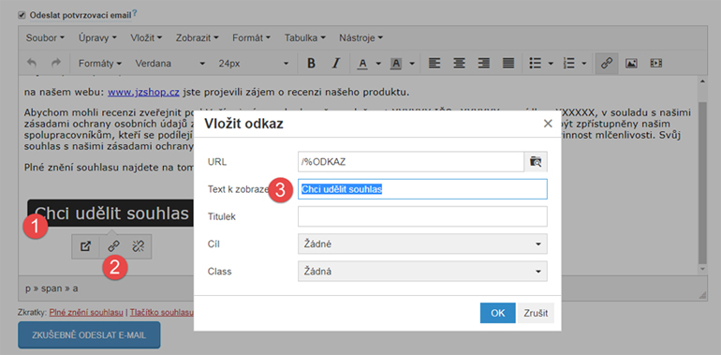
Task: Confirm the dialog with OK
Action: [x=497, y=313]
